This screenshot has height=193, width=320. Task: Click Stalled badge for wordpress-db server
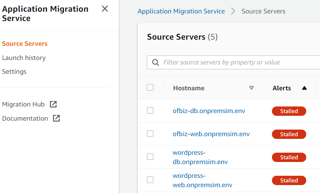coord(289,158)
